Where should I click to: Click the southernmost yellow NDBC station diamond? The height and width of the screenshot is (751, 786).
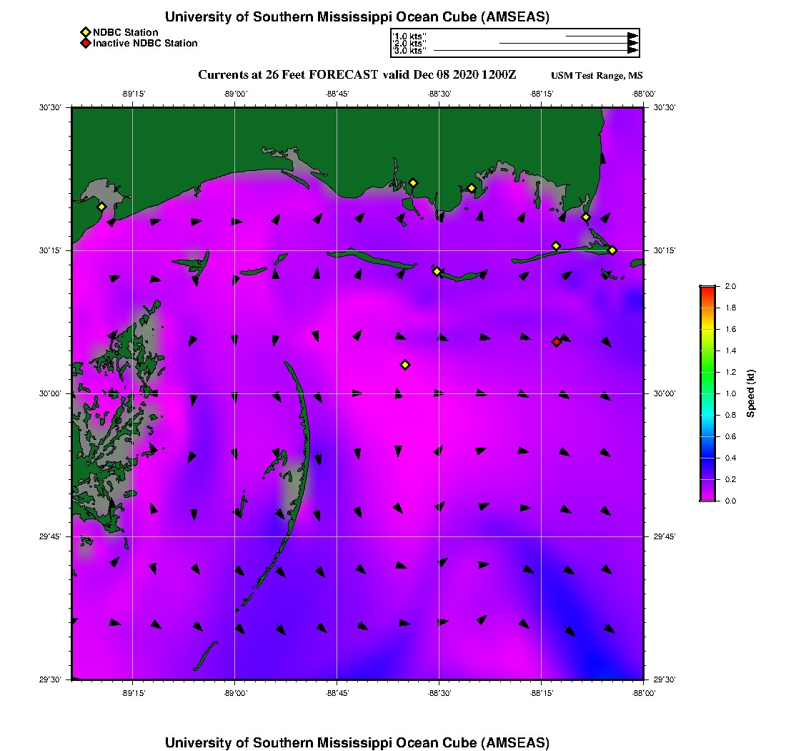click(x=405, y=365)
